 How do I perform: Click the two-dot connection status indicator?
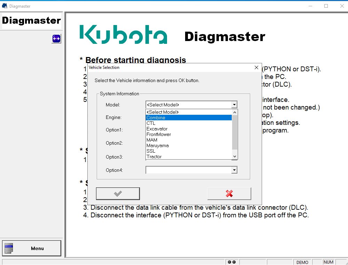click(232, 262)
